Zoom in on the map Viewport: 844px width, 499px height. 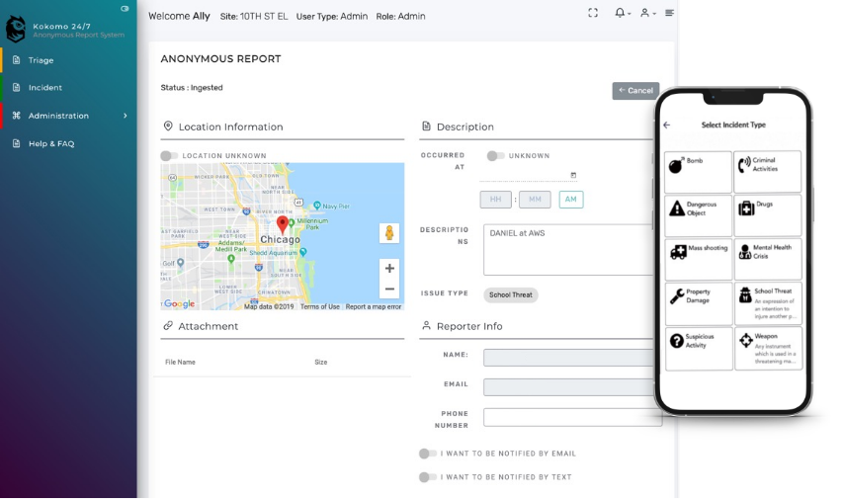pos(389,268)
